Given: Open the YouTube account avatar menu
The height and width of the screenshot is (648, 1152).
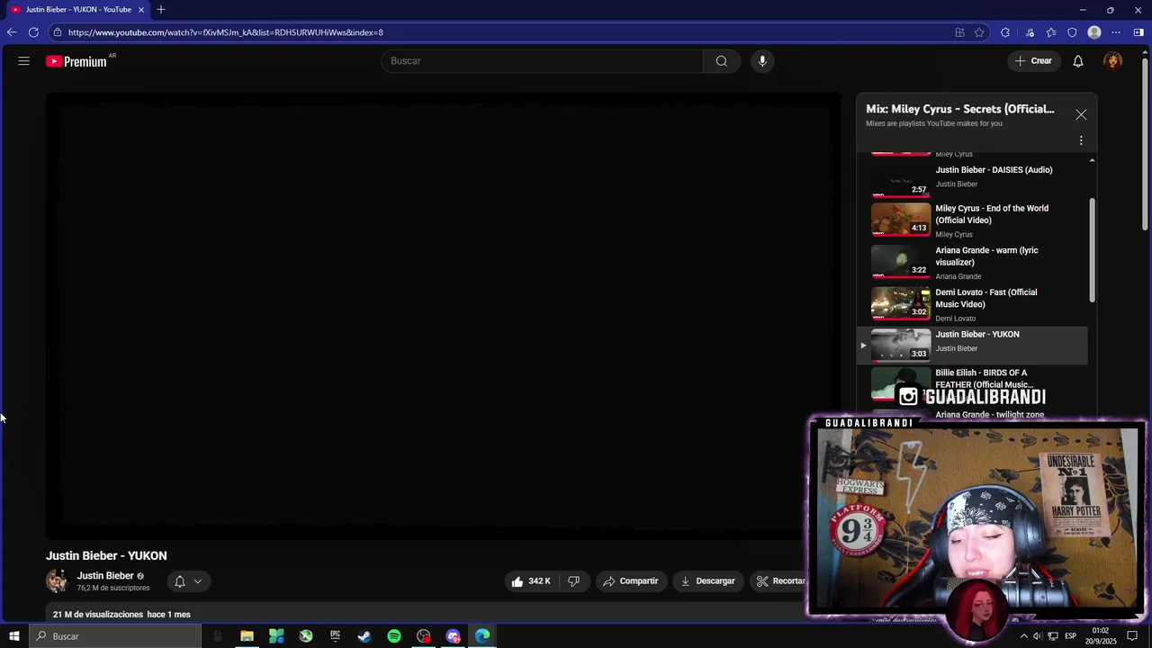Looking at the screenshot, I should pos(1113,61).
